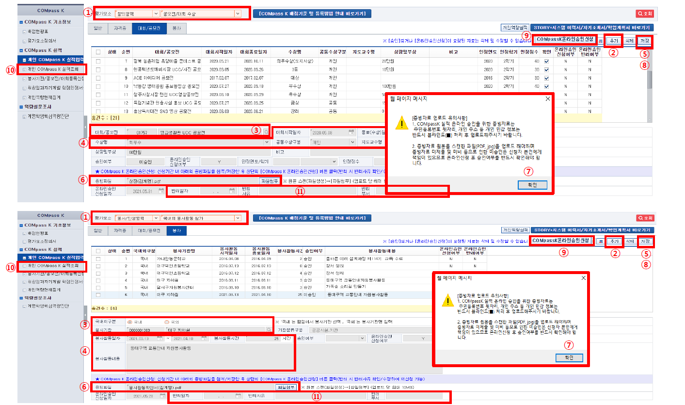This screenshot has height=405, width=685.
Task: Check row 5 달서구자원봉사센터 checkbox
Action: point(98,288)
